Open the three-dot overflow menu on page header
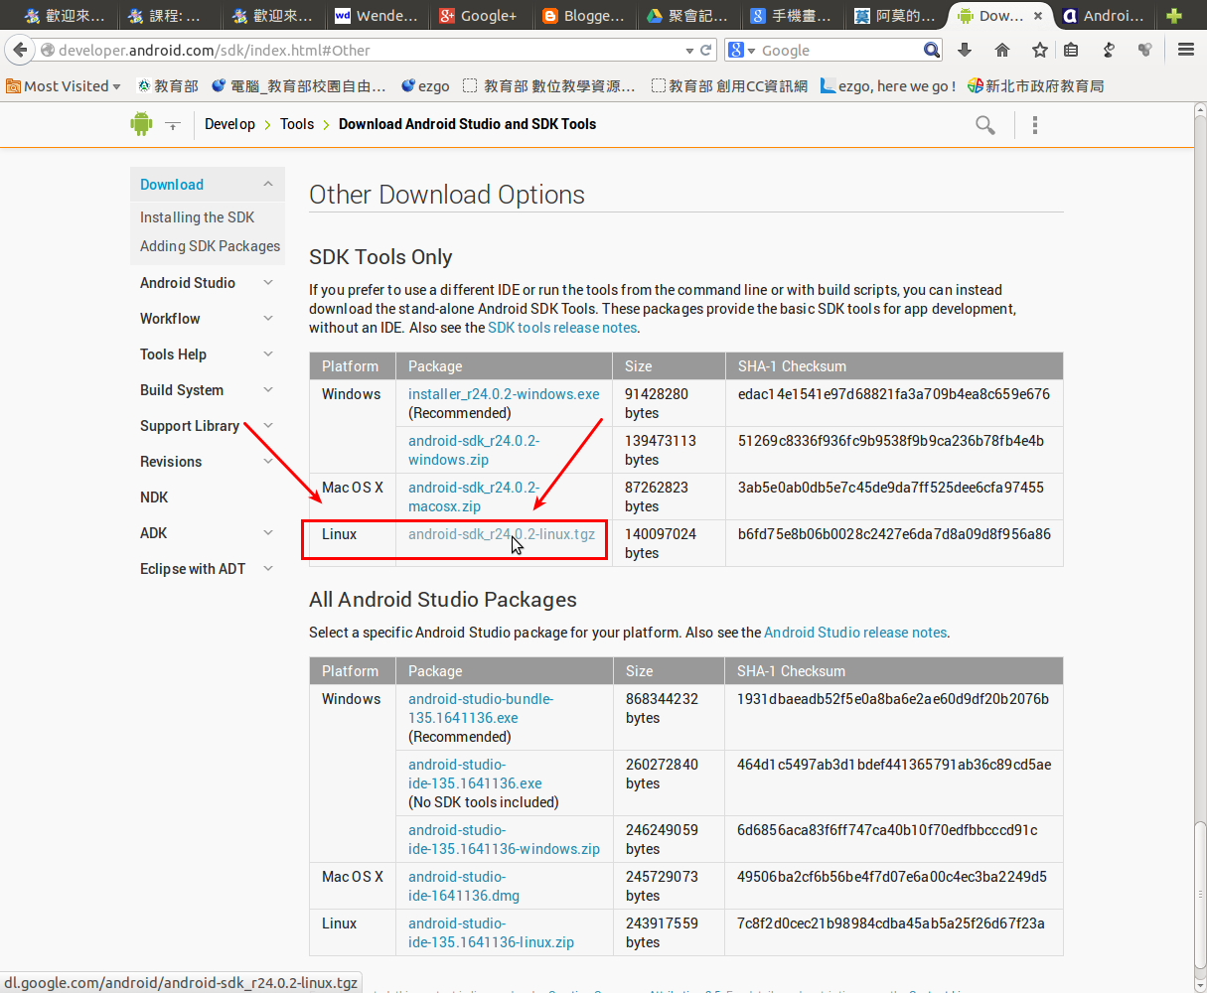 1035,124
